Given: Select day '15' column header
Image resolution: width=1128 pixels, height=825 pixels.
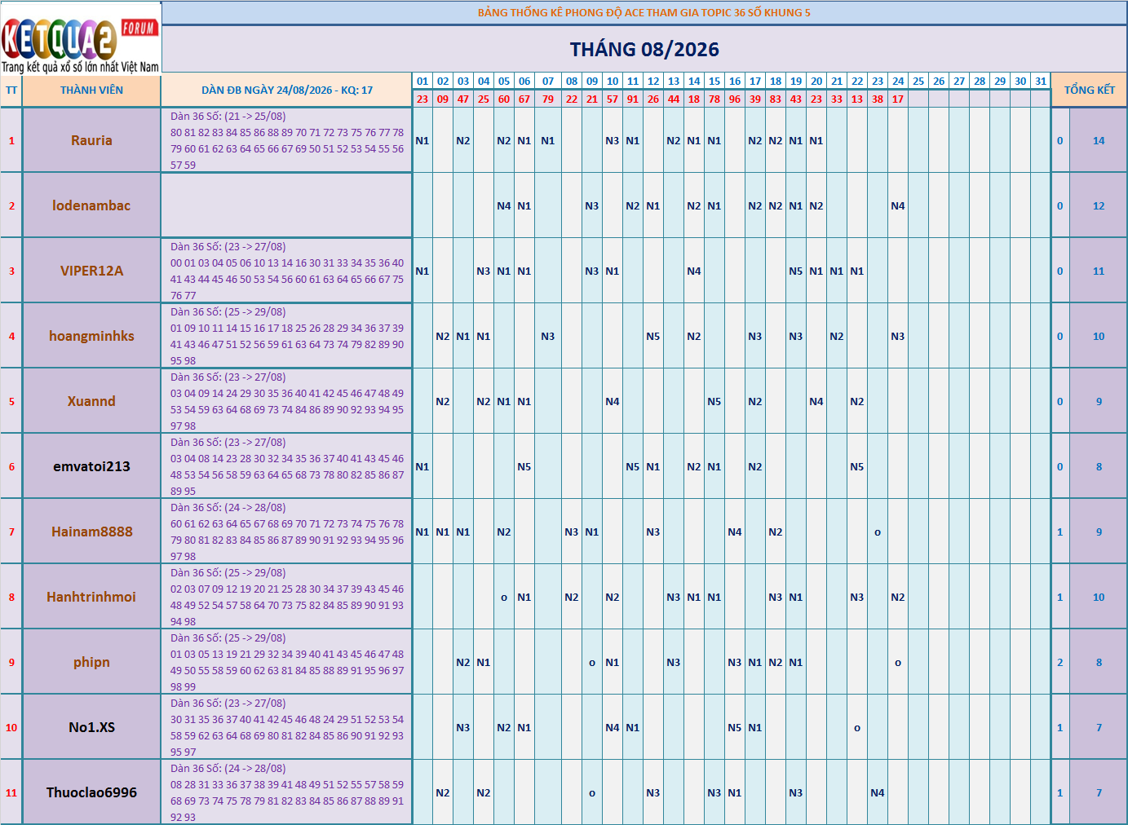Looking at the screenshot, I should (x=714, y=82).
